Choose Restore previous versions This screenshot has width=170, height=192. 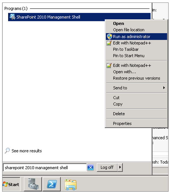[136, 78]
